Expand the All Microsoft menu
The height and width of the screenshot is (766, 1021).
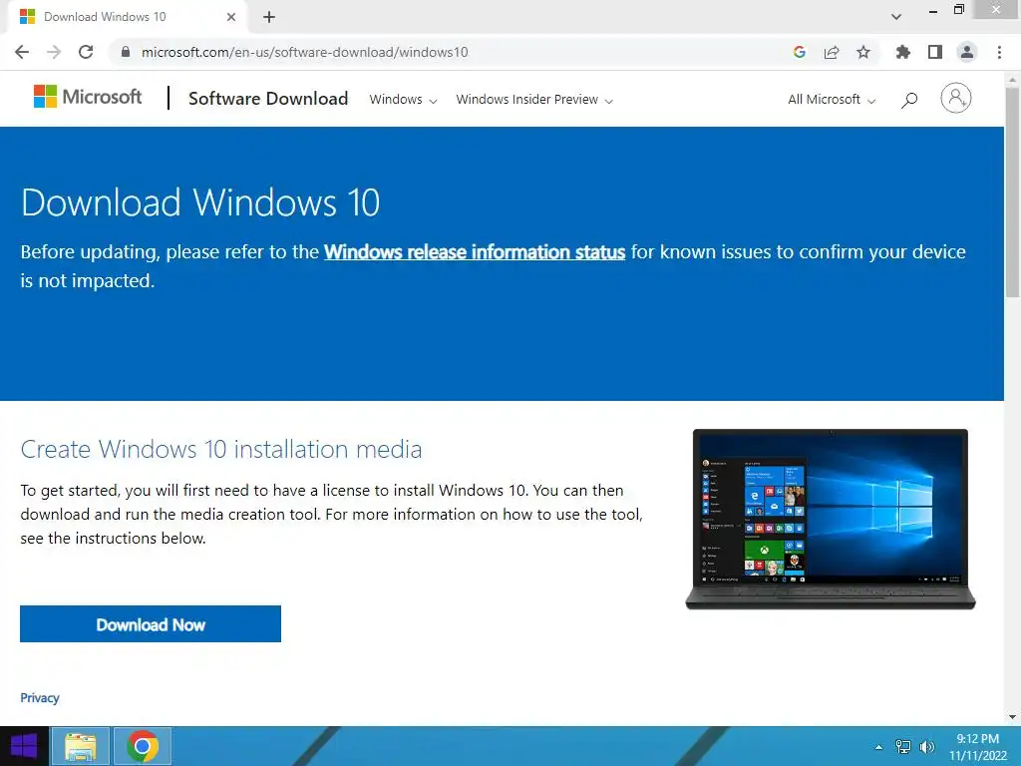[832, 100]
